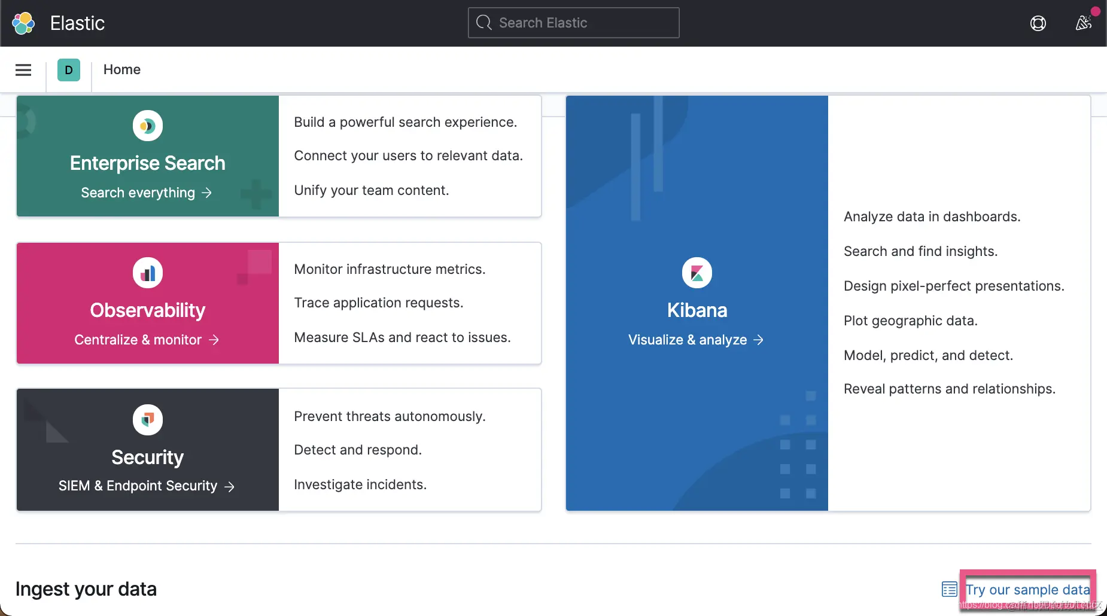The height and width of the screenshot is (616, 1107).
Task: Select text Build a powerful search experience
Action: [x=406, y=122]
